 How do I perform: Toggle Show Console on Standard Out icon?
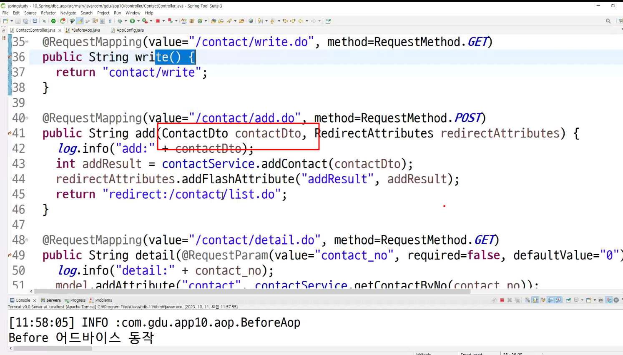pos(551,300)
